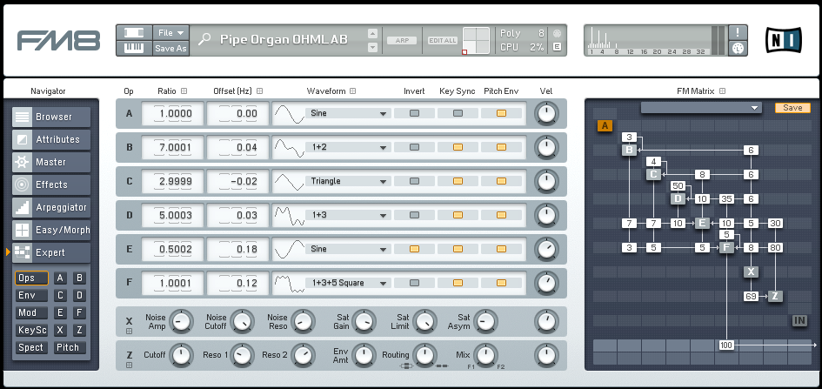Switch to the Ops expert tab
The height and width of the screenshot is (389, 822).
pos(31,278)
